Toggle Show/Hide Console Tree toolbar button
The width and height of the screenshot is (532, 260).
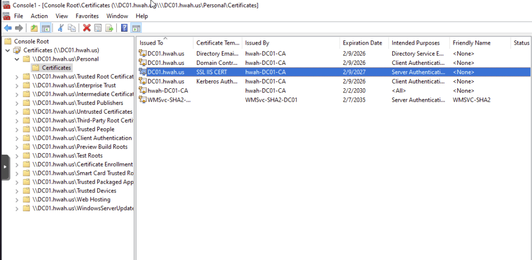pyautogui.click(x=46, y=28)
